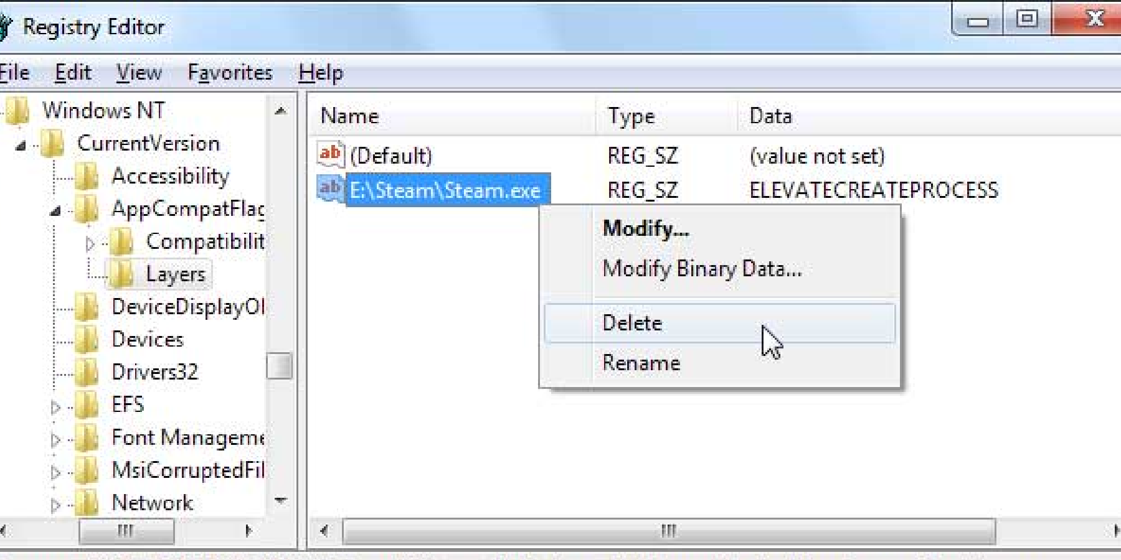This screenshot has width=1121, height=560.
Task: Expand the MsiCorruptedFileRecovery tree node
Action: (x=55, y=472)
